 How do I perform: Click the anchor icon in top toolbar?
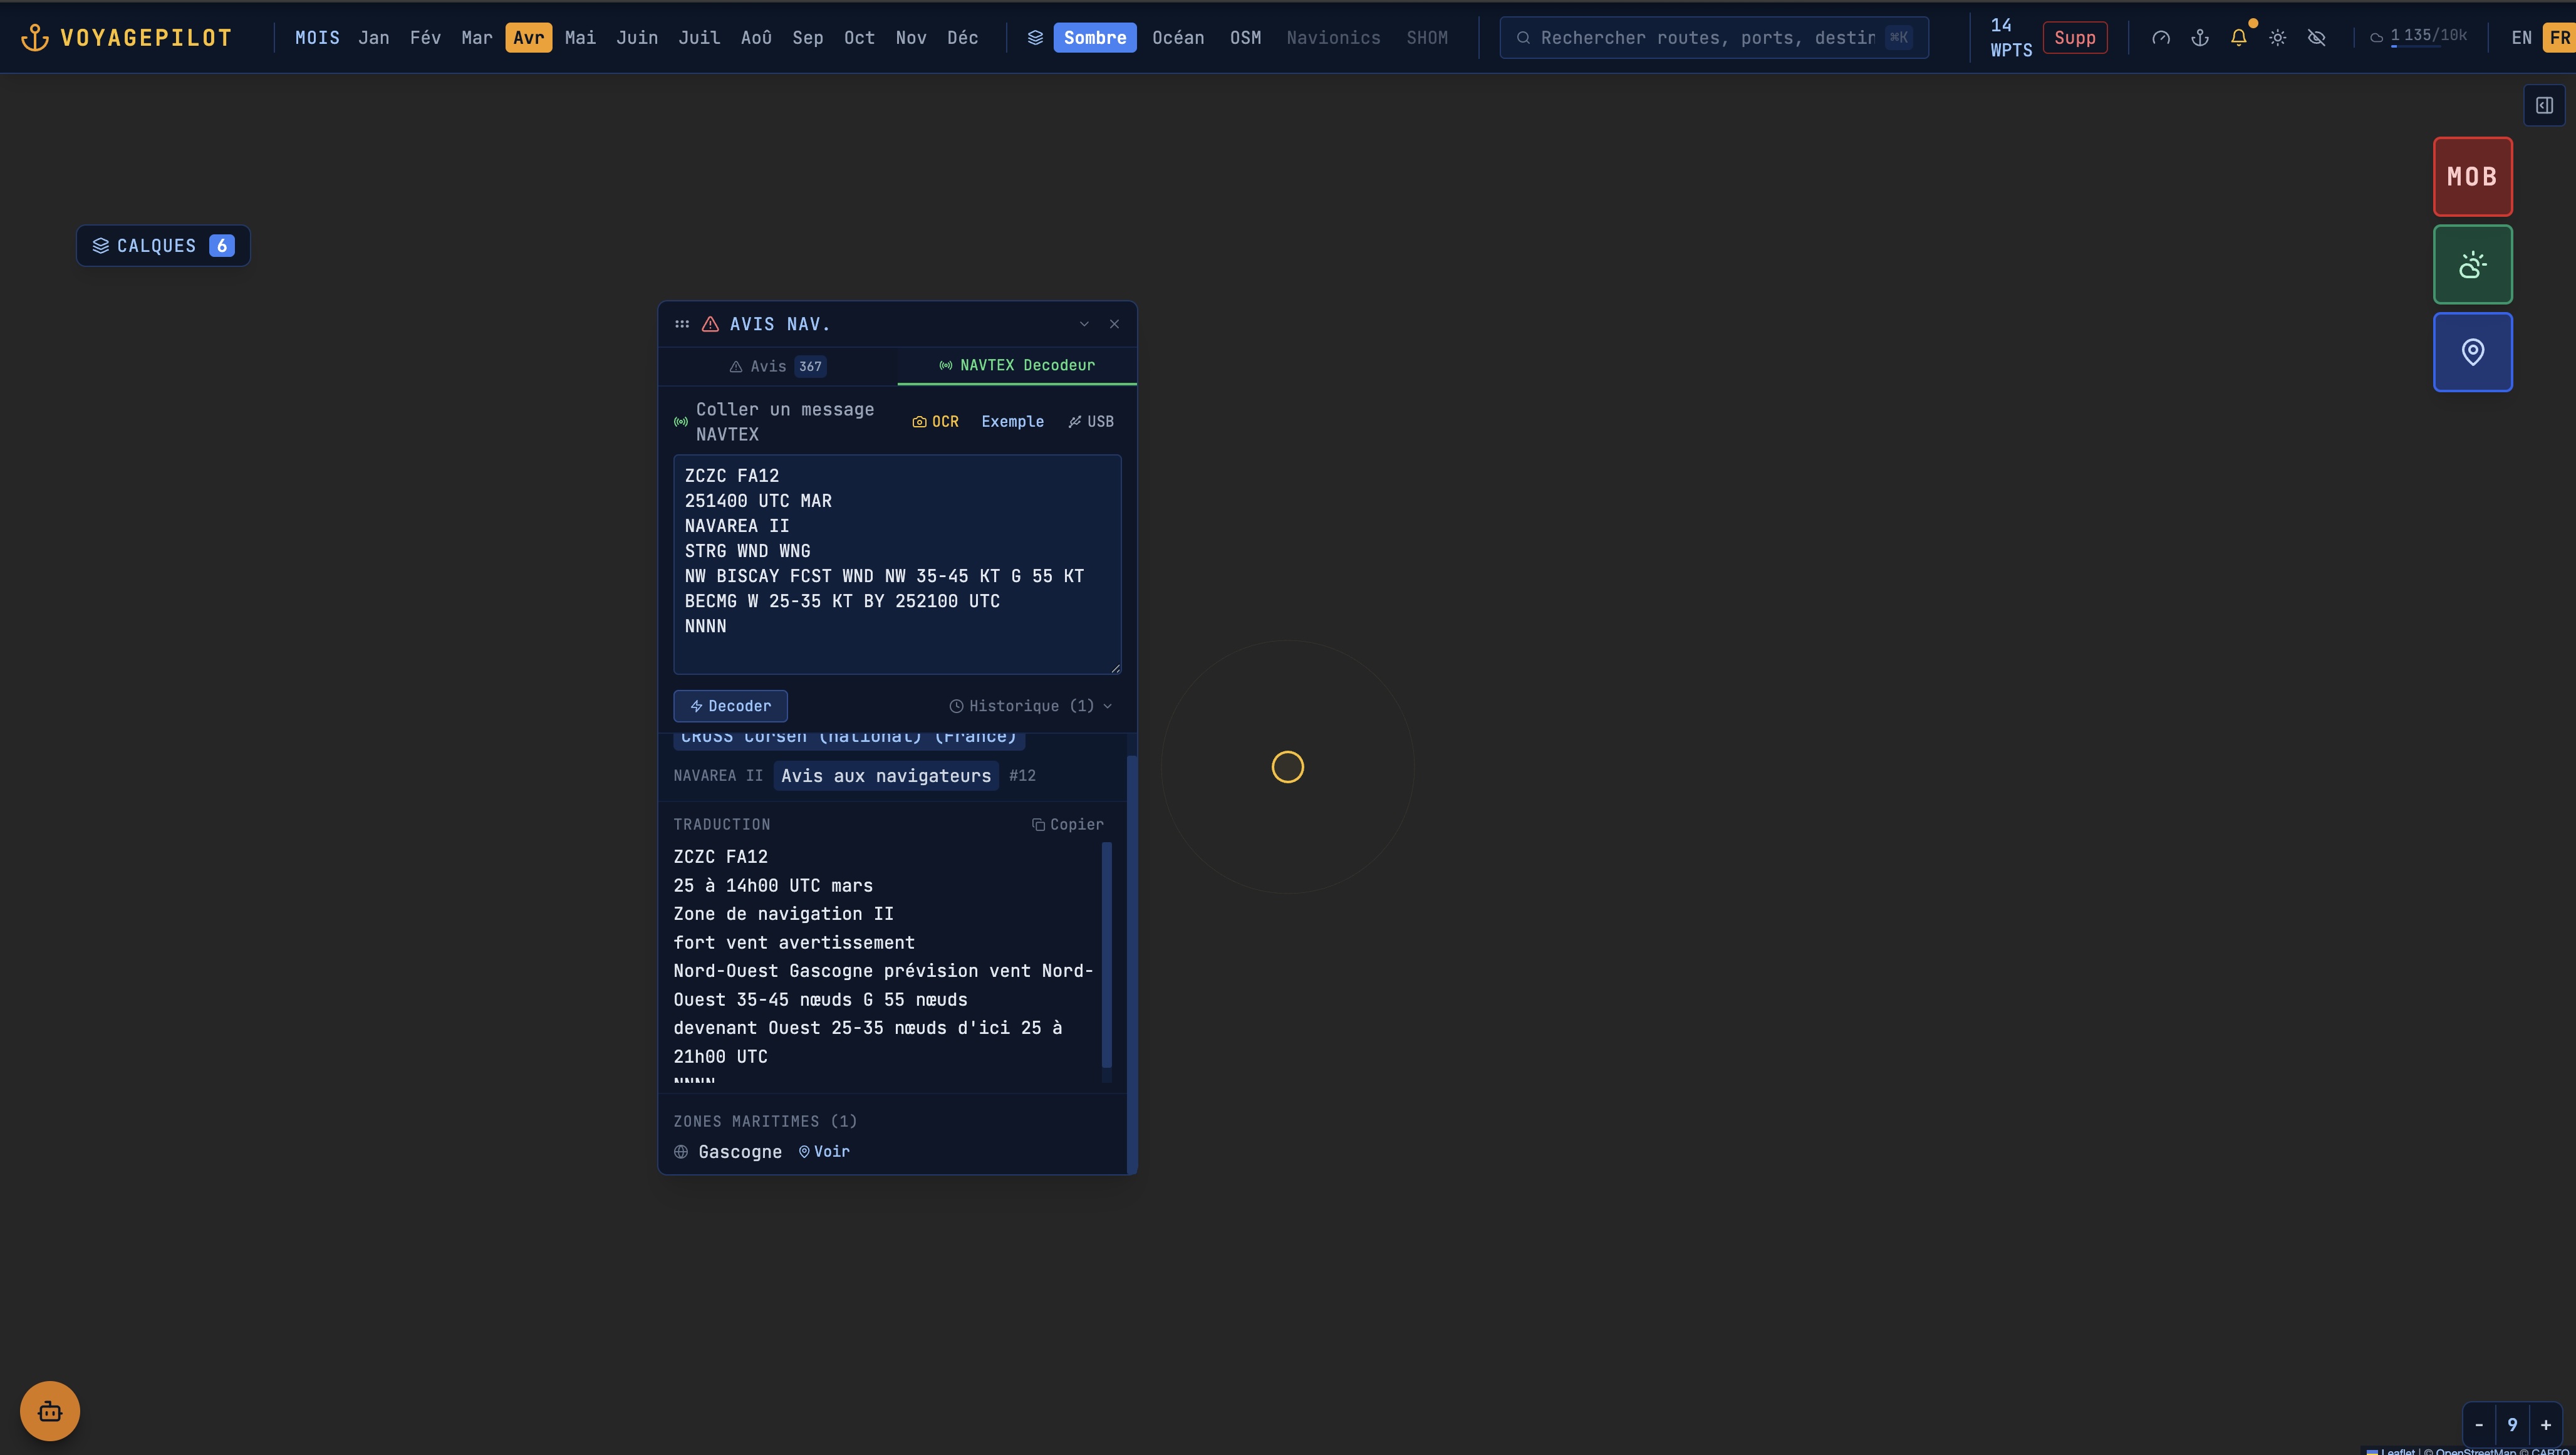[x=2199, y=38]
